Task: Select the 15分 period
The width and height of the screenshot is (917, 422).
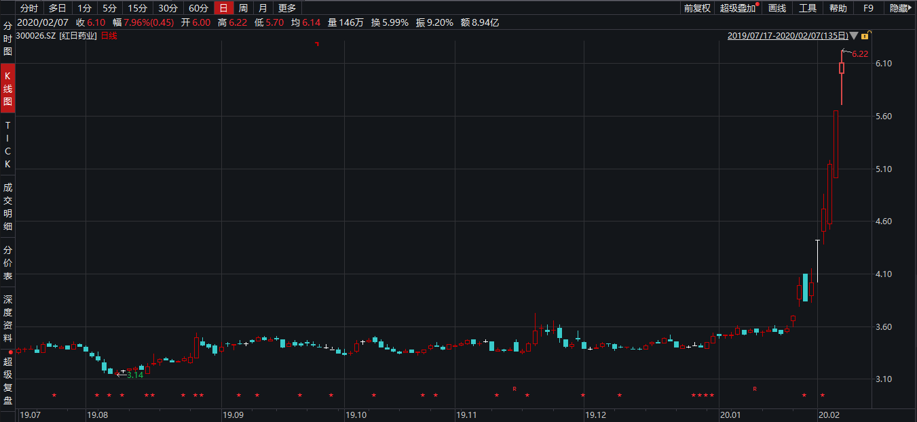Action: click(x=137, y=8)
